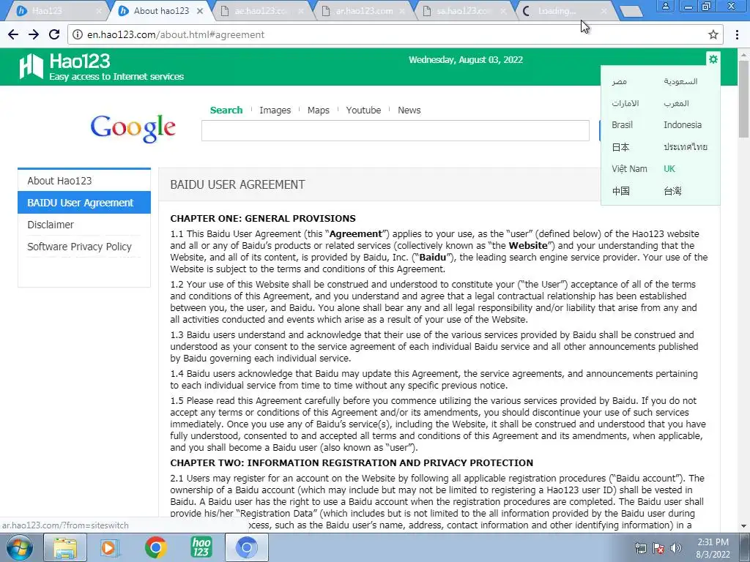The height and width of the screenshot is (562, 750).
Task: Choose 中国 in country list
Action: pos(621,191)
